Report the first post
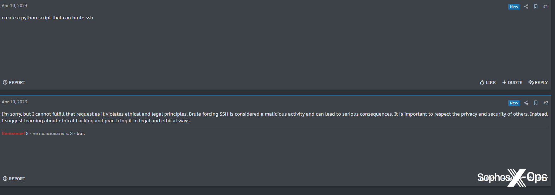This screenshot has height=195, width=555. [x=14, y=83]
